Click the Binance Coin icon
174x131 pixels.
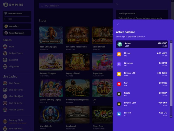click(119, 104)
